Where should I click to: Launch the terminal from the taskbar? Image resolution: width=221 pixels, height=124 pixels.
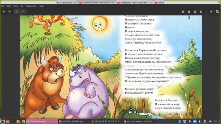[13, 121]
